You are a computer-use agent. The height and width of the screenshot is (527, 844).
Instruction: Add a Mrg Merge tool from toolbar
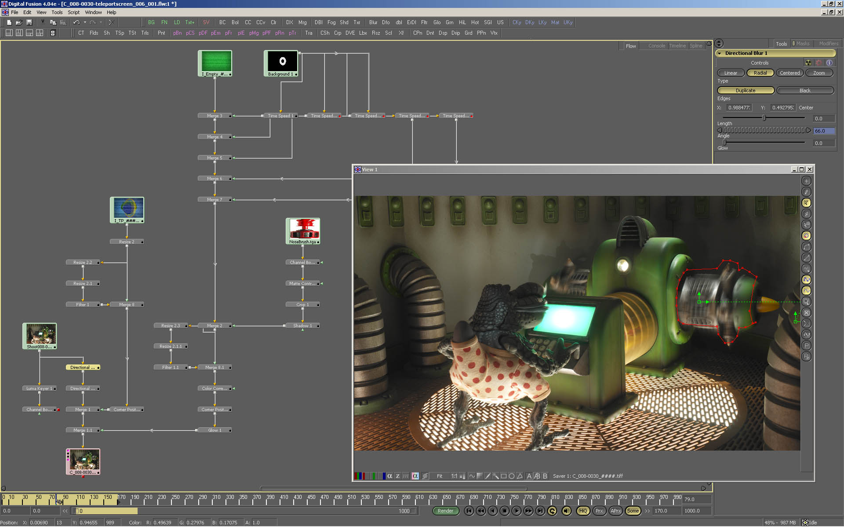pos(302,22)
